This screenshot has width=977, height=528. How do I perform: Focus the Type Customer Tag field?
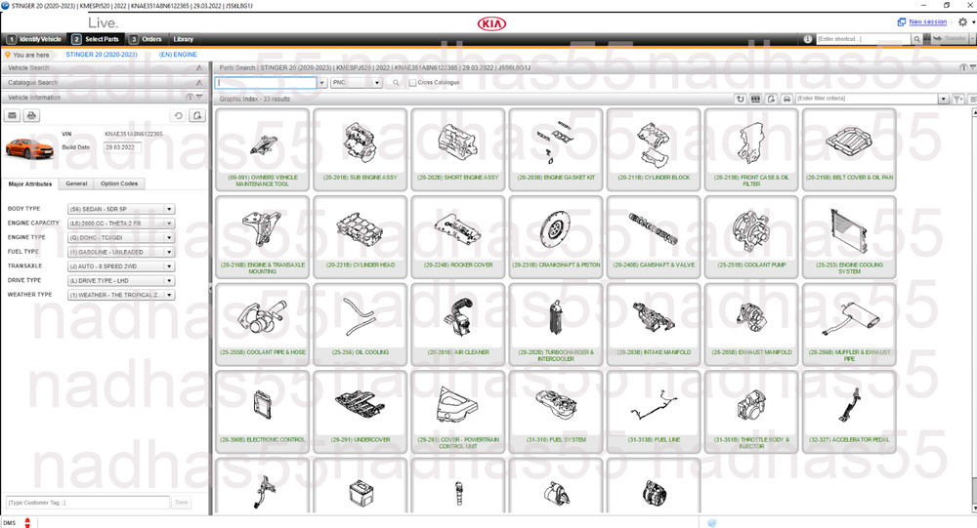tap(88, 502)
